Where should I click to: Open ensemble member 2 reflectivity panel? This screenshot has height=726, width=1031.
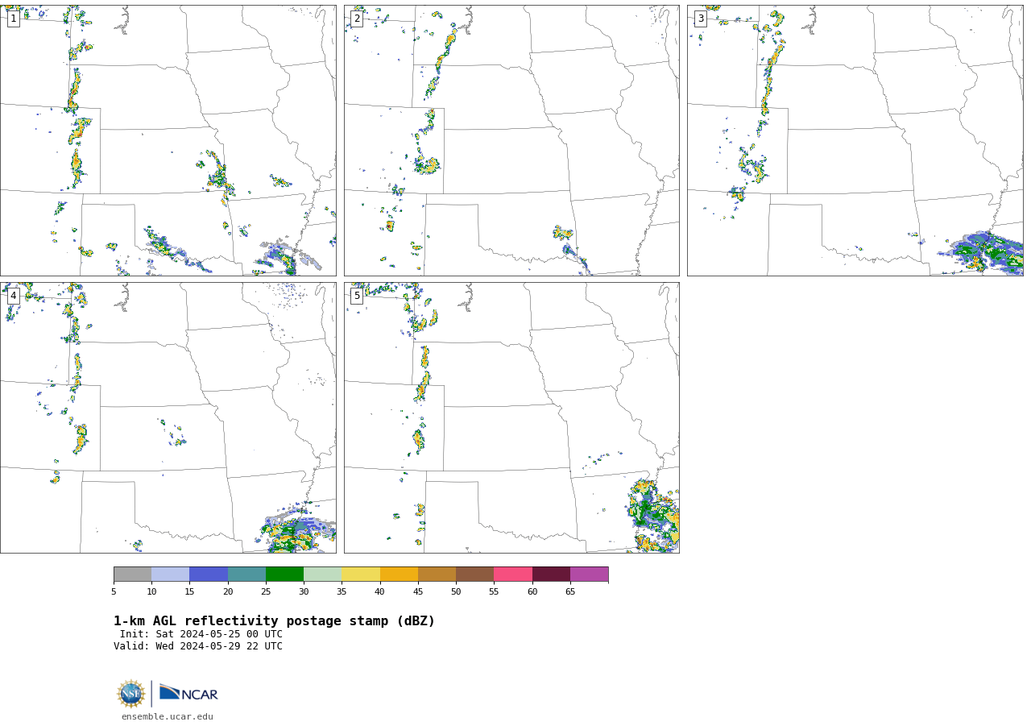(x=511, y=140)
